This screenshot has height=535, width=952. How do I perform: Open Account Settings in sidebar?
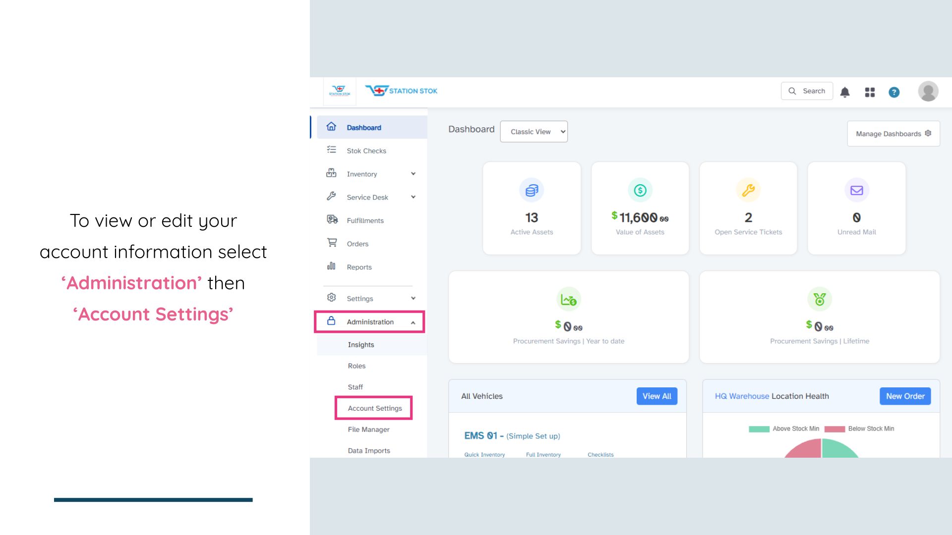[x=374, y=408]
